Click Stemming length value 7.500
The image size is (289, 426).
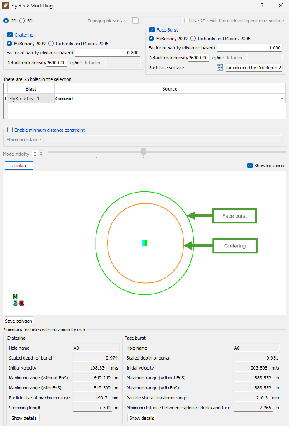click(x=93, y=408)
